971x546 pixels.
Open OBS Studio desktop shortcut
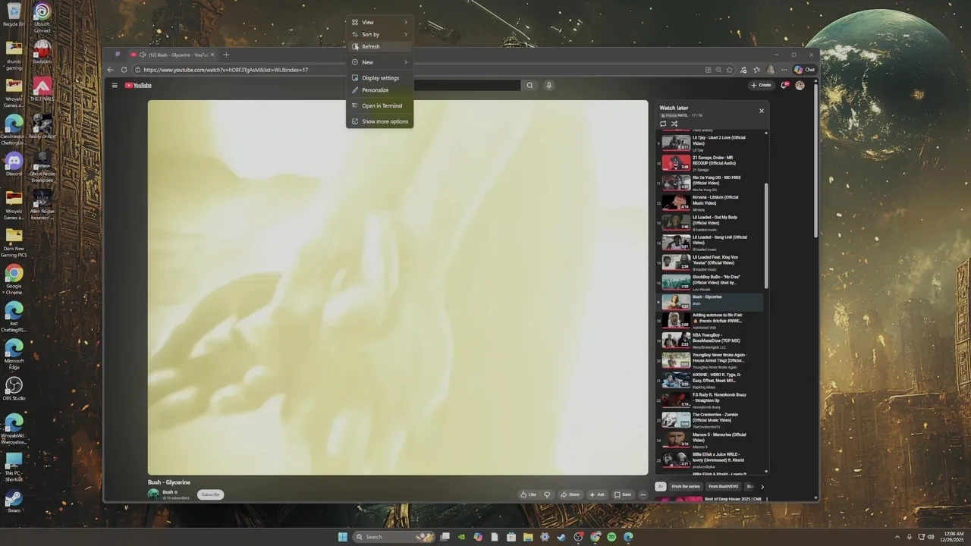[14, 389]
